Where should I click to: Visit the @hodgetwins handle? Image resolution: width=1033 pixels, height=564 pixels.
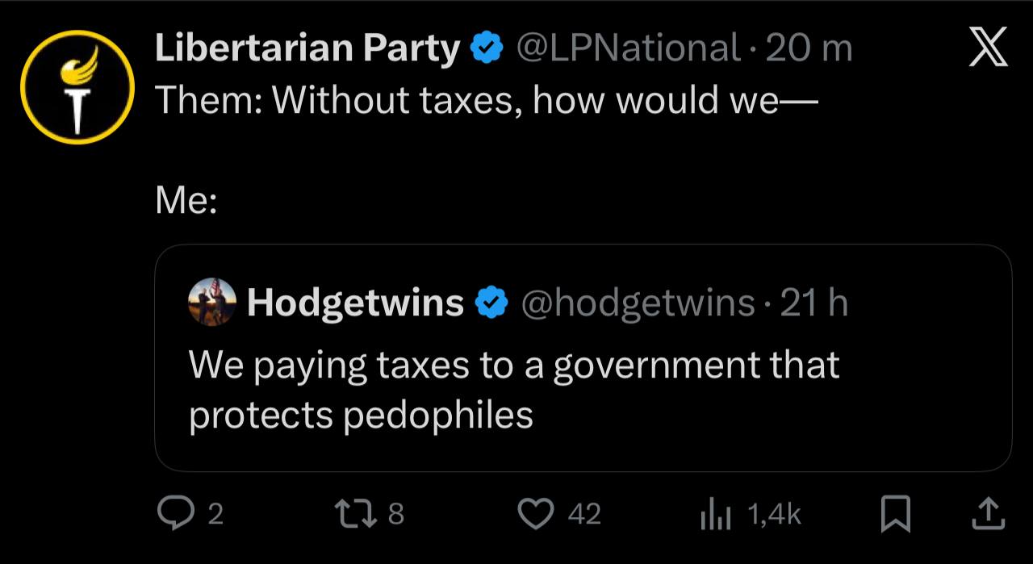coord(638,303)
